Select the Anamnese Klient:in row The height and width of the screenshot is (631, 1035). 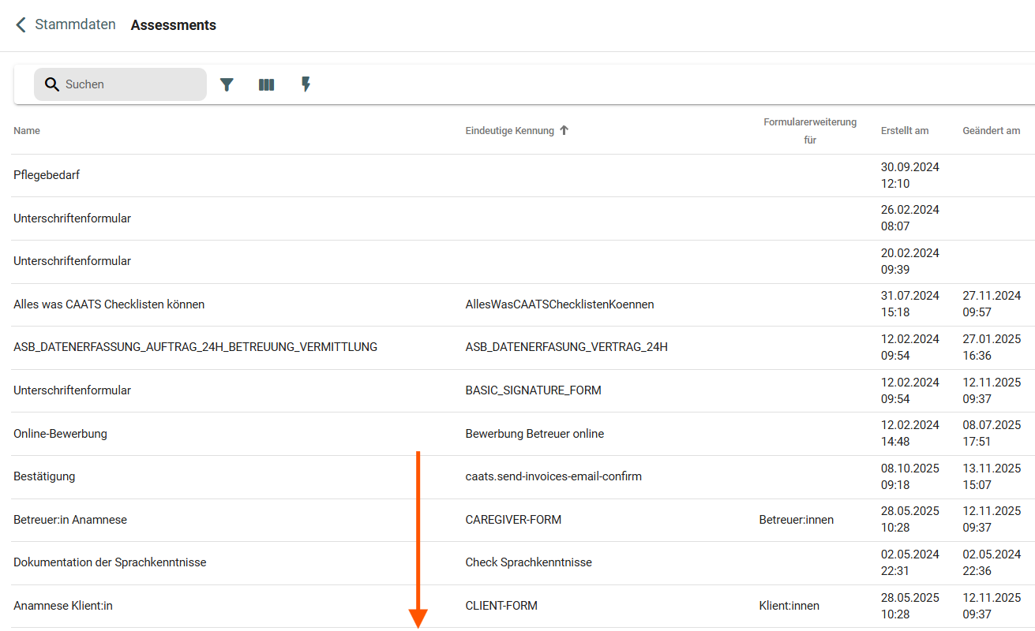pyautogui.click(x=63, y=606)
